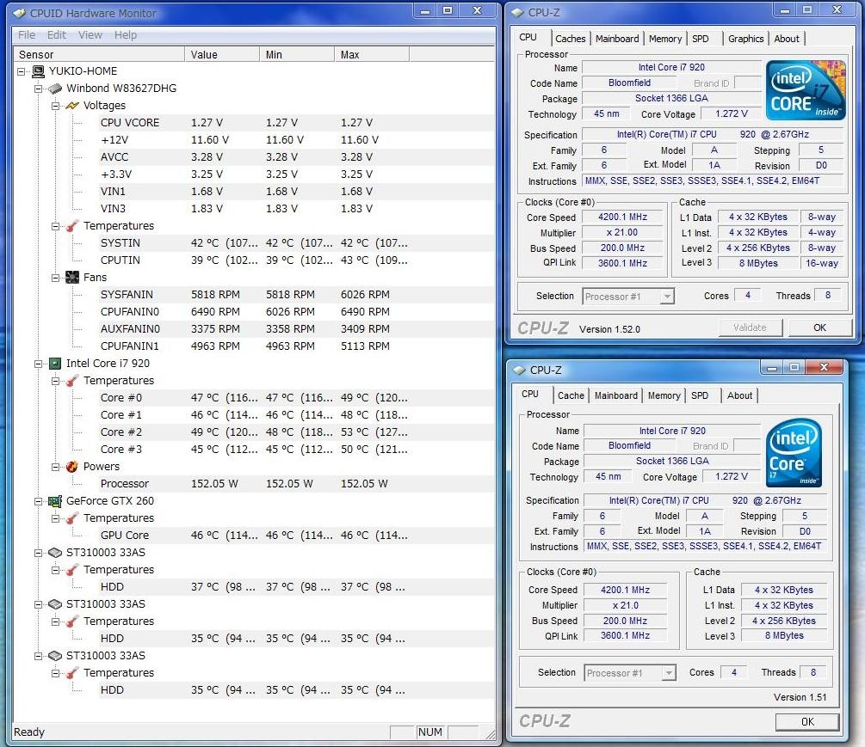Open the File menu in Hardware Monitor

27,34
